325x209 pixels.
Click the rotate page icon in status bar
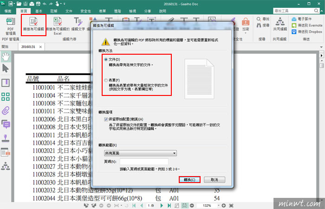[x=177, y=205]
